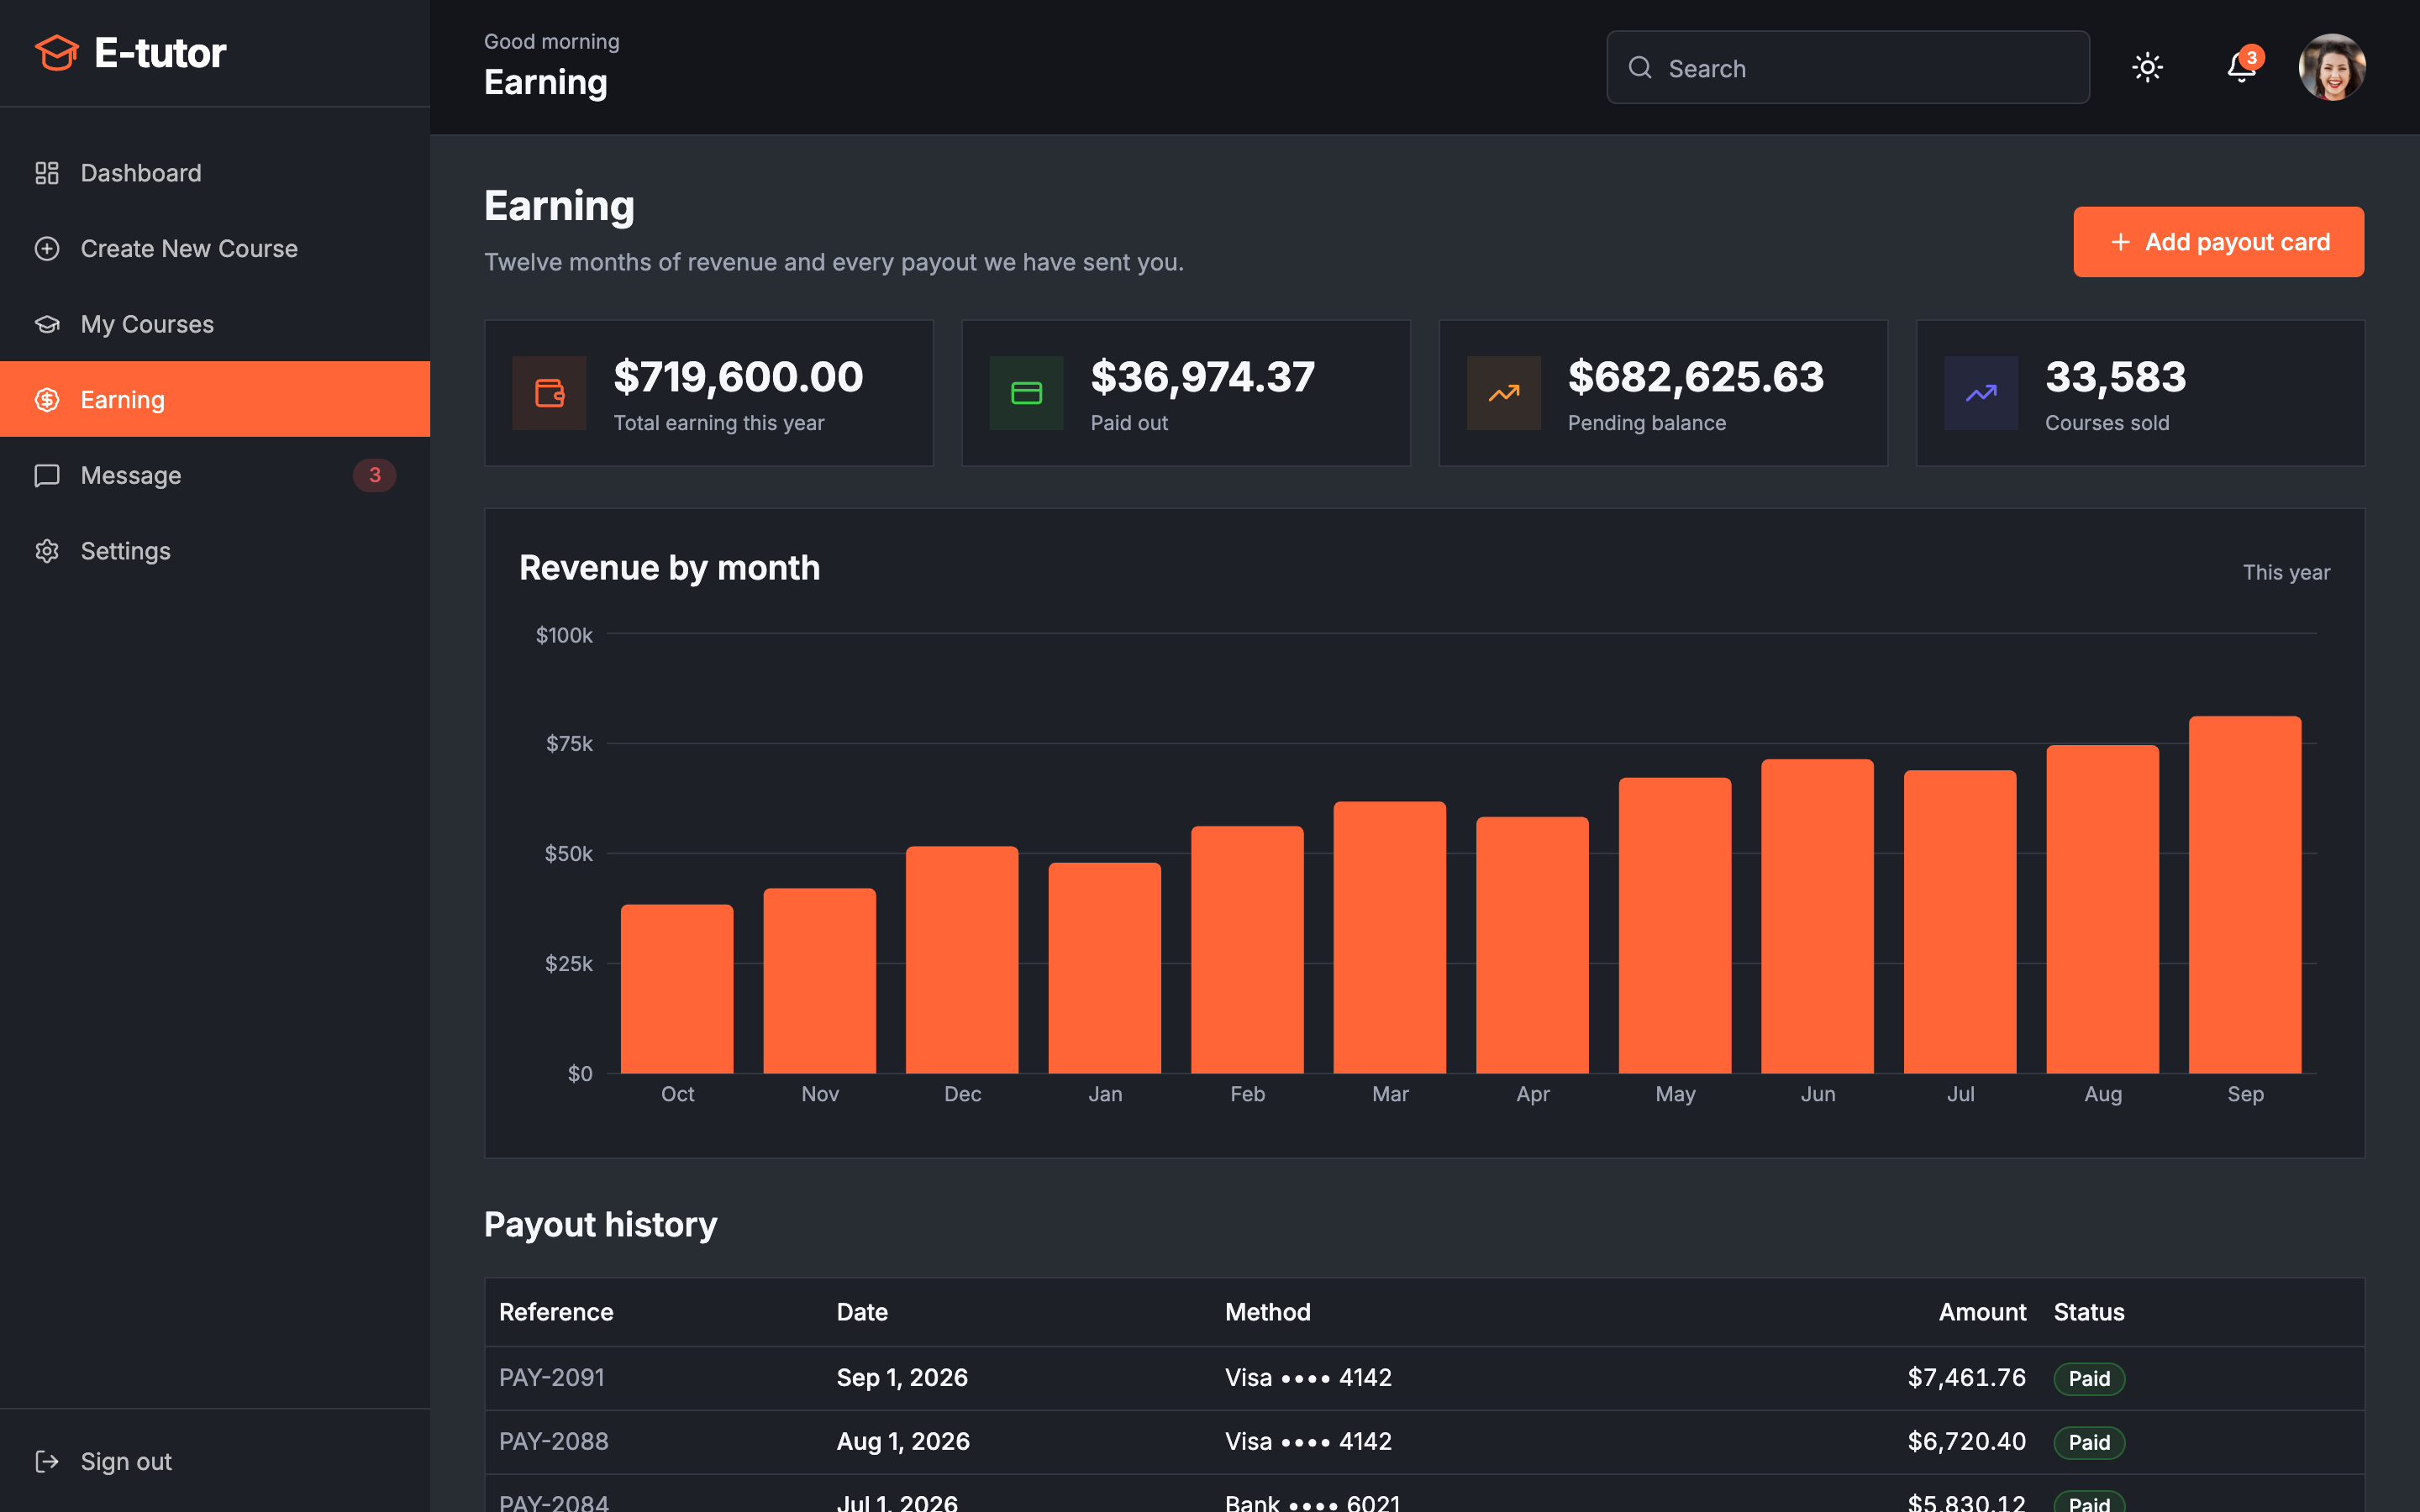This screenshot has height=1512, width=2420.
Task: Click the wallet icon on Total earning card
Action: pos(550,393)
